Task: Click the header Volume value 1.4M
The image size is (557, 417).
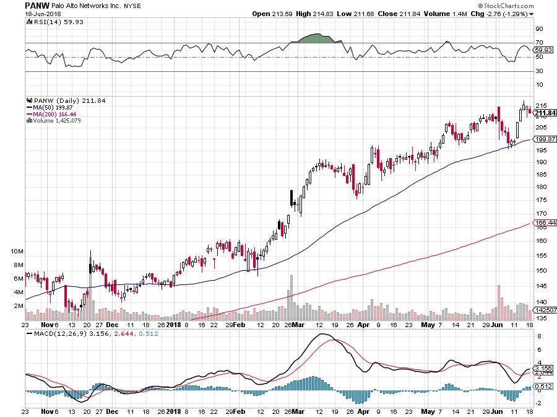Action: 460,14
